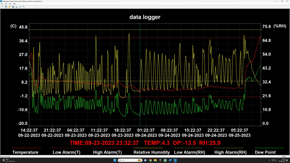
Task: Click the 14:22:37 09-22-2023 time axis label
Action: (29, 133)
